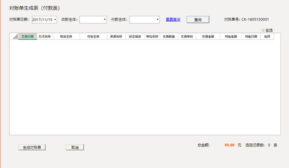289x168 pixels.
Task: Select the 交易金额 column header
Action: (x=208, y=36)
